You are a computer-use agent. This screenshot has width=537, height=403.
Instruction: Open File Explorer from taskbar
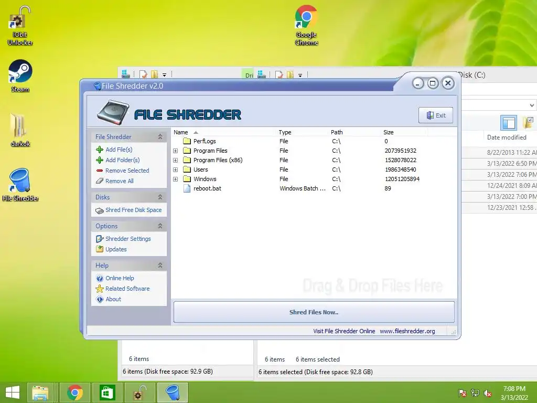40,393
